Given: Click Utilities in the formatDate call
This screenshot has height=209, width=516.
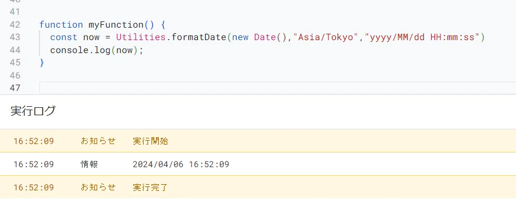Looking at the screenshot, I should [x=141, y=37].
